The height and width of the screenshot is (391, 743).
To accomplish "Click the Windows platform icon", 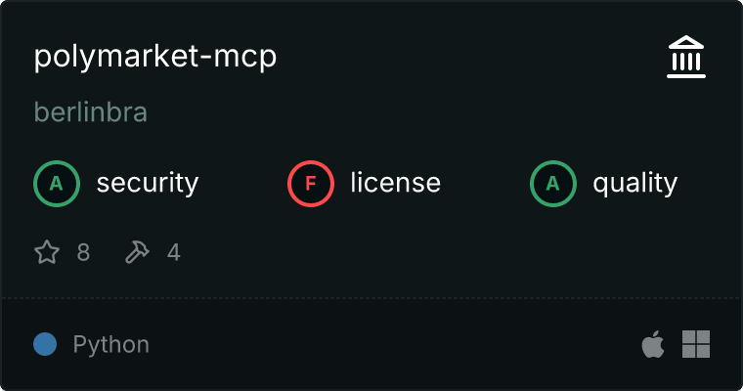I will (696, 344).
